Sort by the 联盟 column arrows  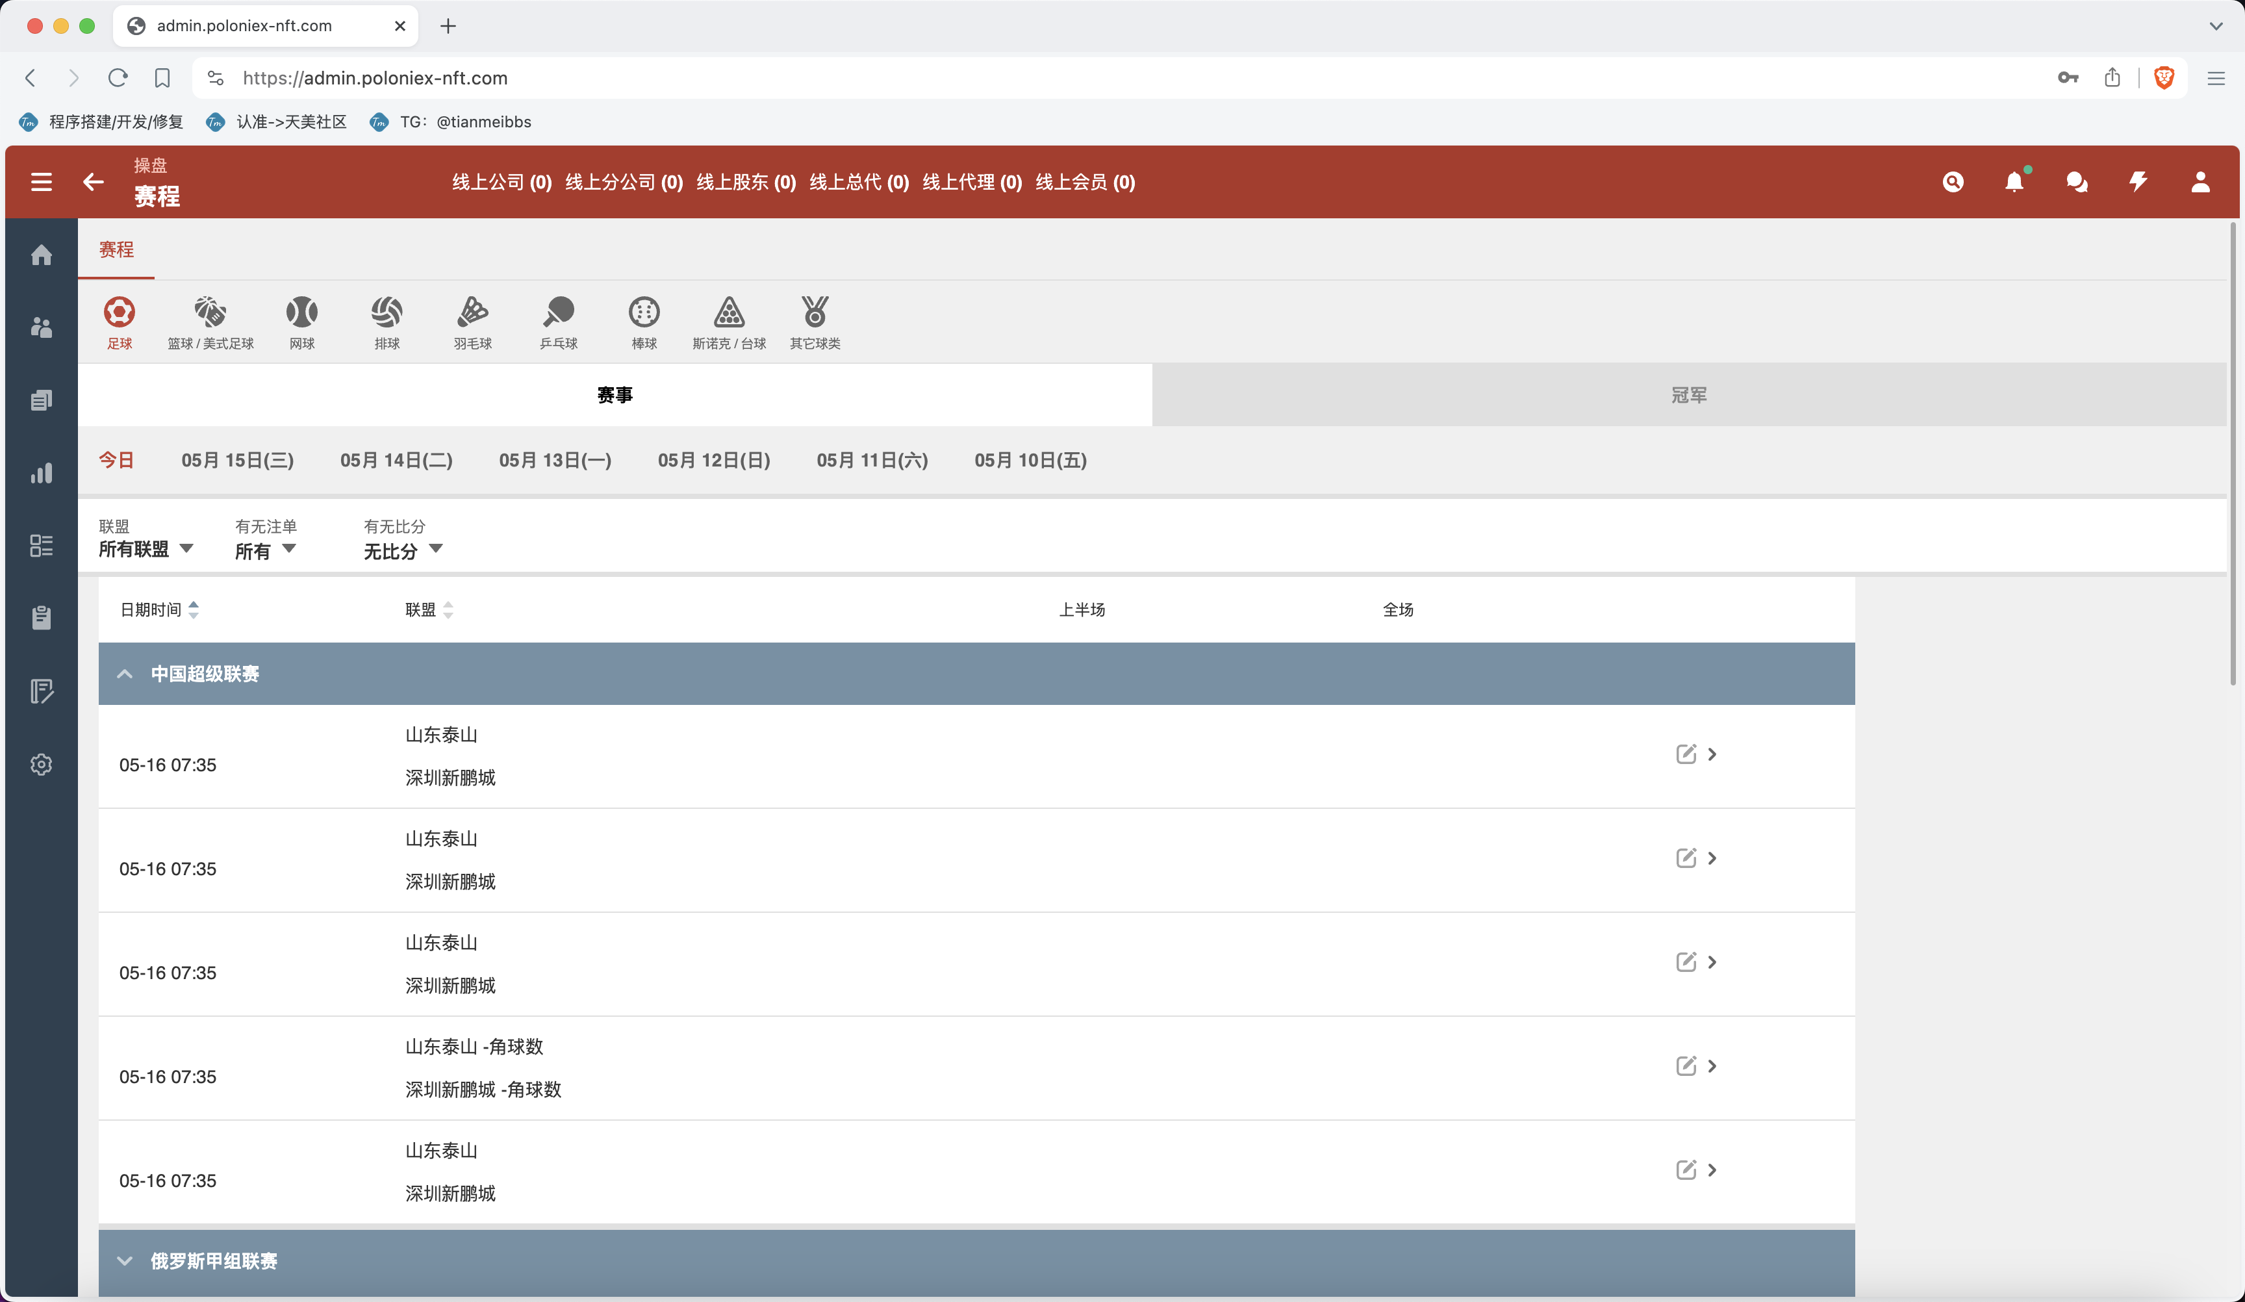click(448, 609)
